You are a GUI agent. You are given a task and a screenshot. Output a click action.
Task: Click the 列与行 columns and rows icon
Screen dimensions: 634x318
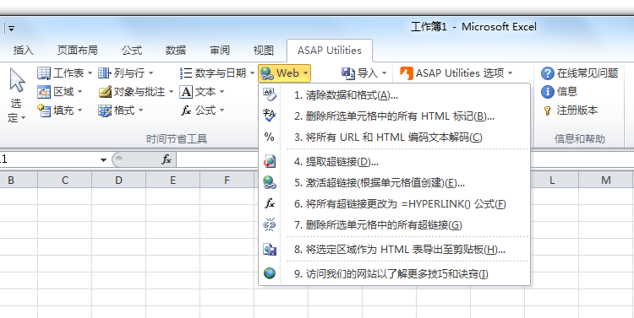click(x=105, y=73)
